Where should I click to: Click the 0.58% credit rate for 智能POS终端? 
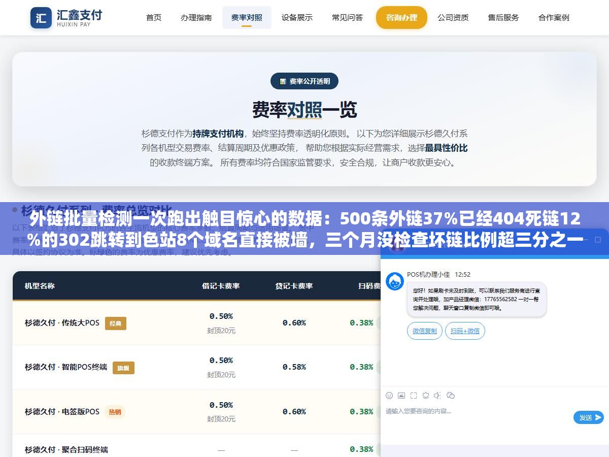coord(294,367)
